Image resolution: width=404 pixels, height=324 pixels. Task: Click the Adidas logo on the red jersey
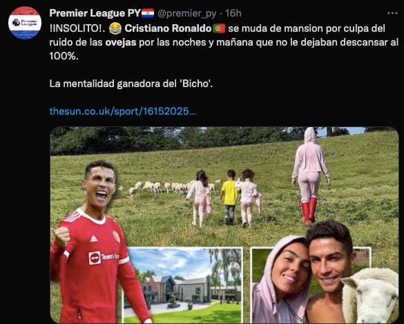(94, 239)
